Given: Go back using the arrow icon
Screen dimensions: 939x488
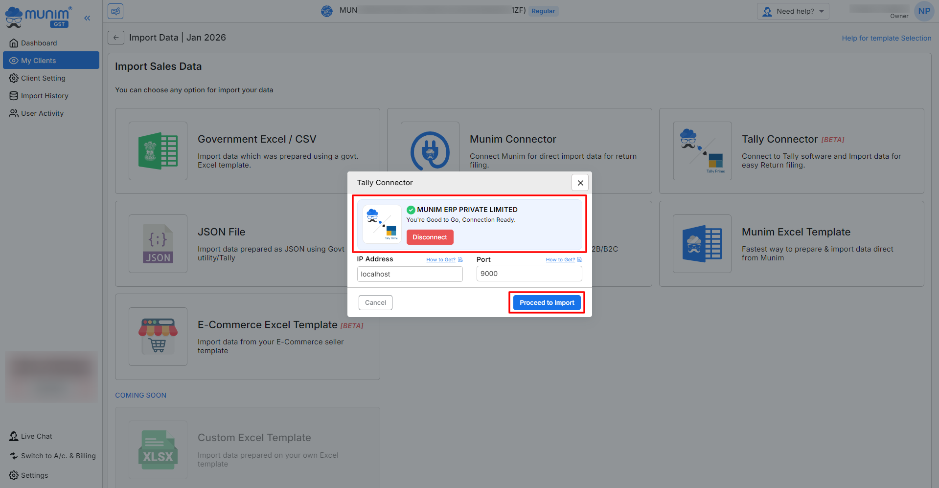Looking at the screenshot, I should [x=116, y=38].
